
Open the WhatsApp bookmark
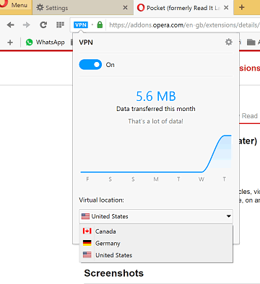(x=45, y=43)
